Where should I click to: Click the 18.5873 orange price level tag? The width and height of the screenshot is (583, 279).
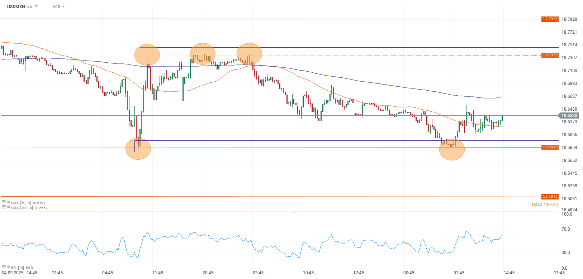pyautogui.click(x=550, y=147)
